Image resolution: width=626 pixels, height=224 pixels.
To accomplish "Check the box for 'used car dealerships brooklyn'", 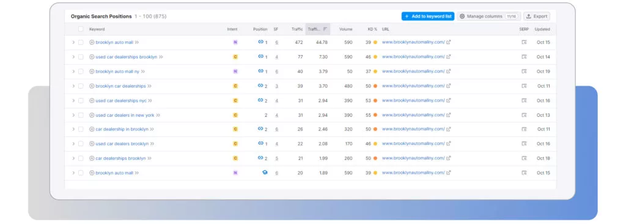I will coord(81,57).
